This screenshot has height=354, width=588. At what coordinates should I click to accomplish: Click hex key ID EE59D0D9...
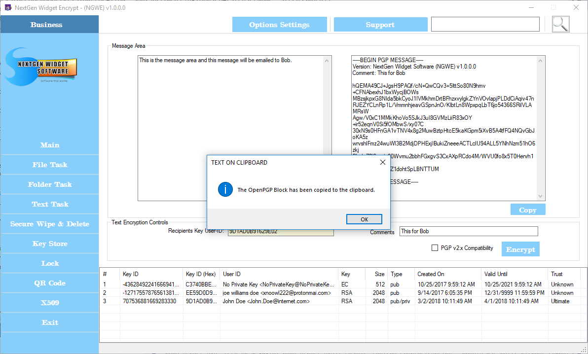click(201, 293)
